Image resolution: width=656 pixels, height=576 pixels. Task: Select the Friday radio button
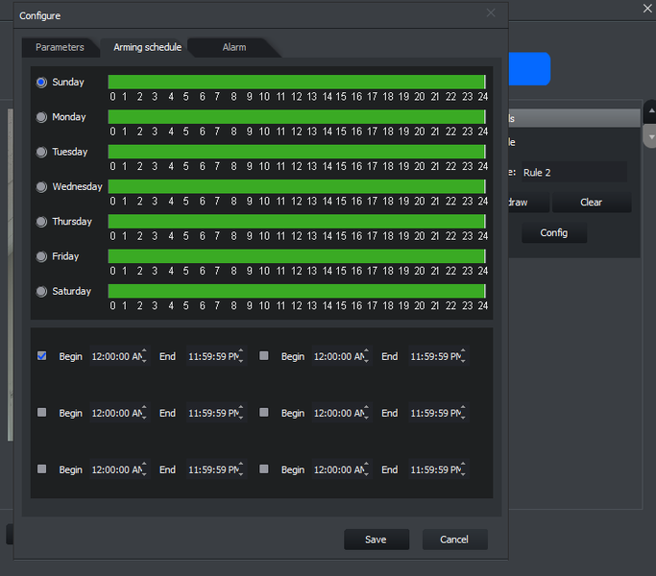[41, 257]
